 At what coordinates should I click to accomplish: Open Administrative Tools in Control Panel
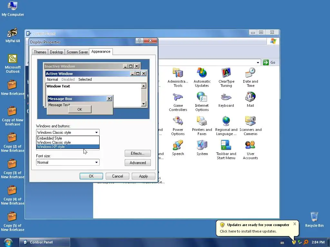[178, 77]
